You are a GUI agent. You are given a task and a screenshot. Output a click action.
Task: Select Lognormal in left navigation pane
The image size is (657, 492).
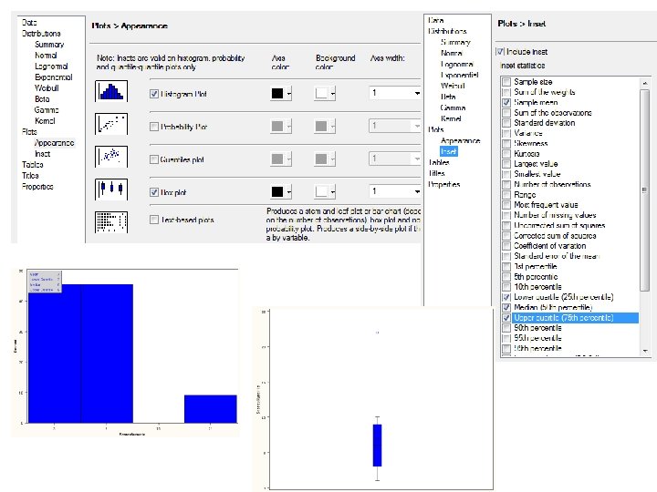51,67
